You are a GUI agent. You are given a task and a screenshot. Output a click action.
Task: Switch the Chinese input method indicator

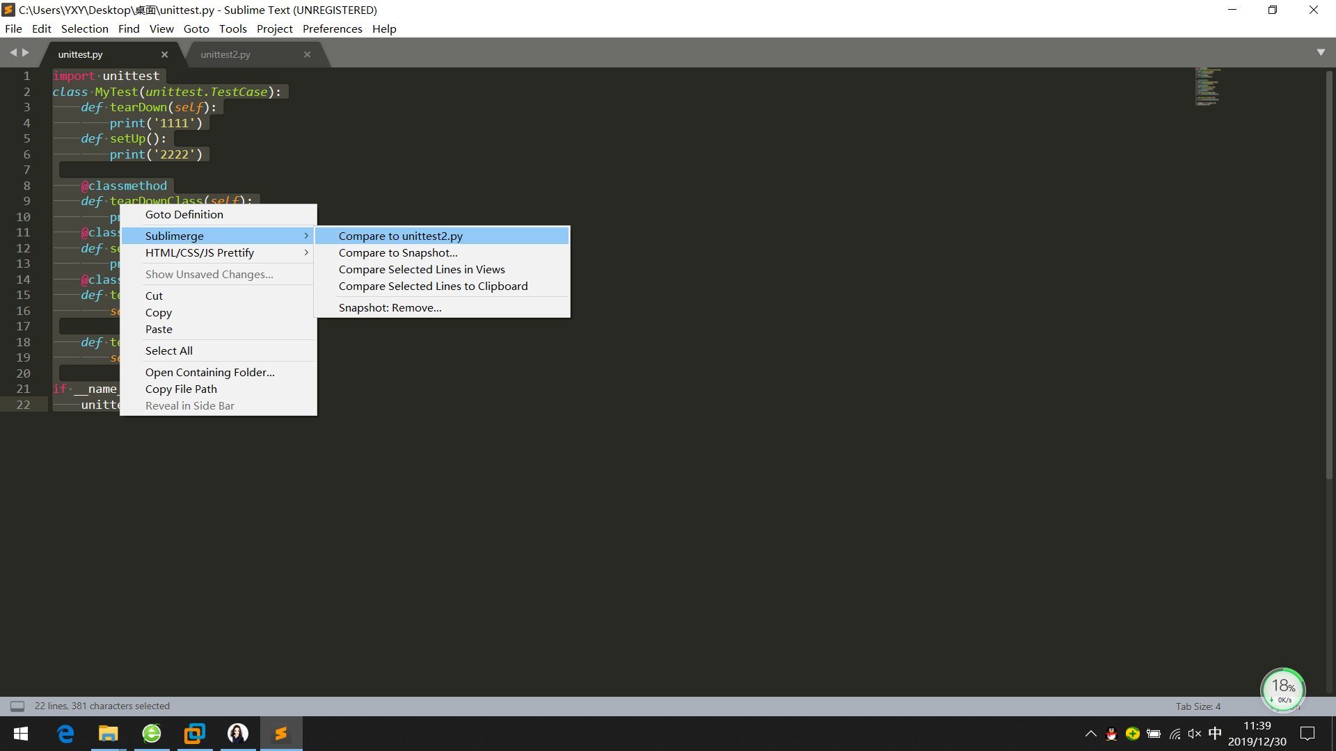coord(1216,734)
